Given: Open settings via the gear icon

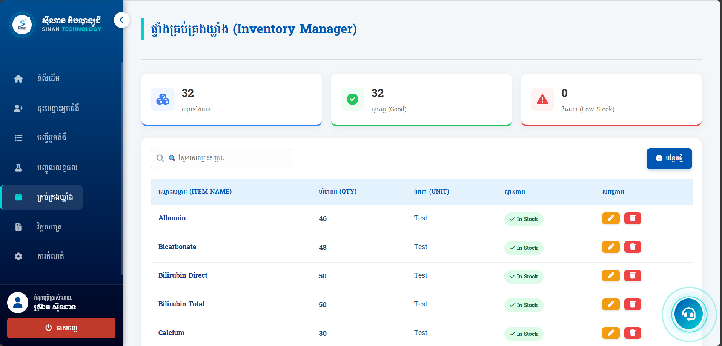Looking at the screenshot, I should [x=18, y=256].
